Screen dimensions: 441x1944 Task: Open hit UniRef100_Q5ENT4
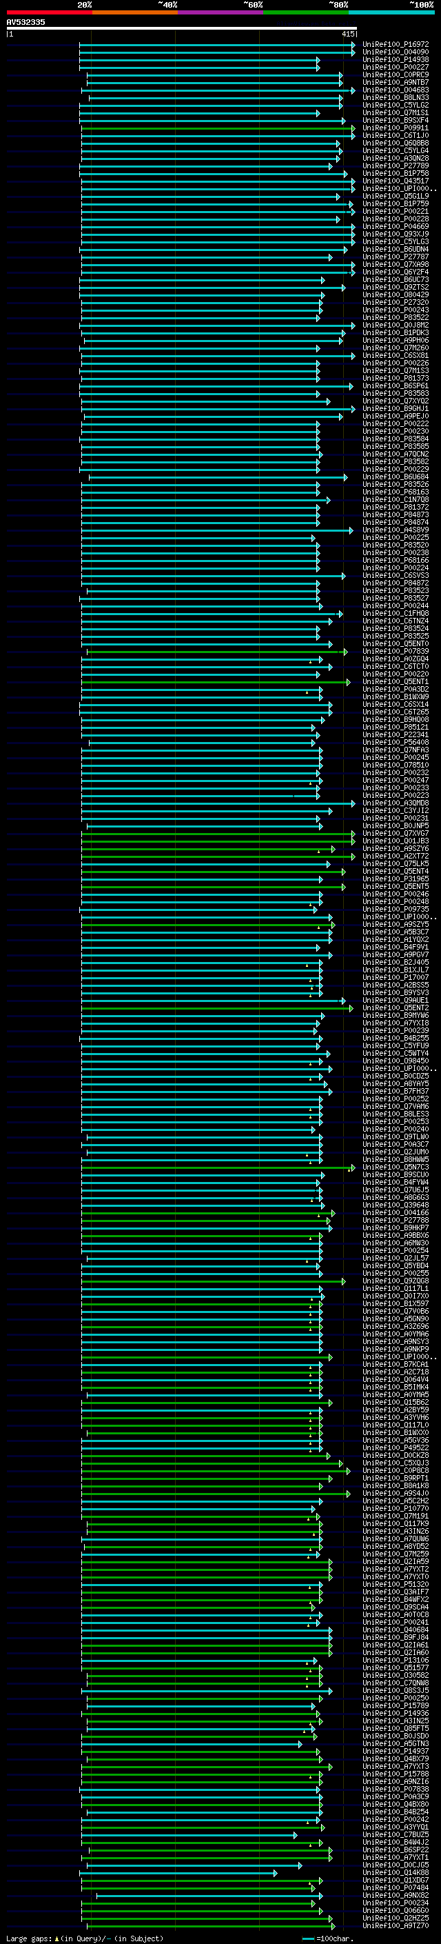point(396,871)
